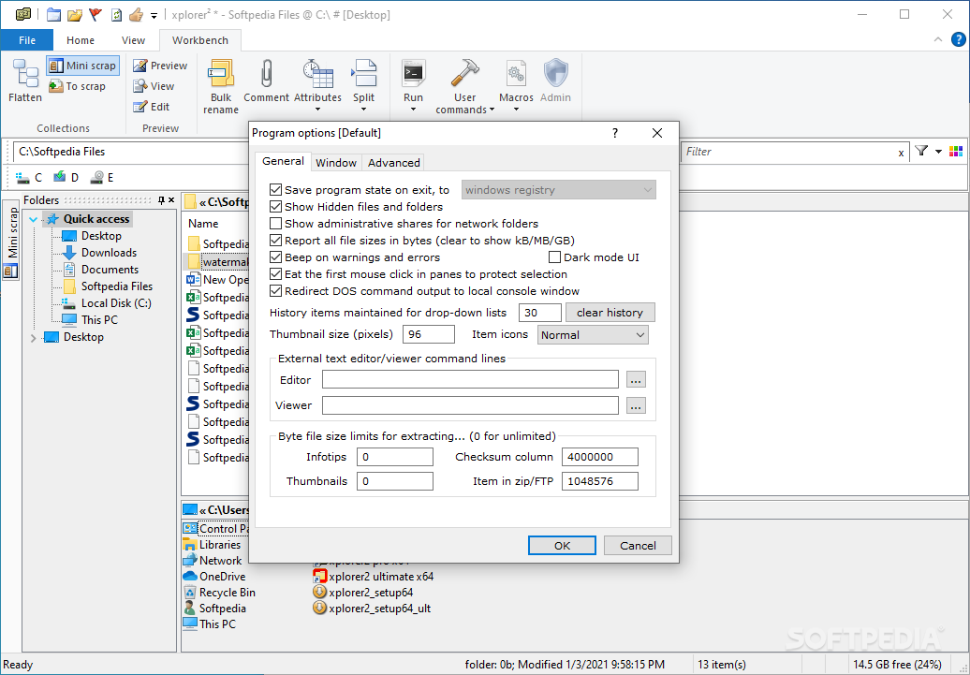Click the new folder icon in title bar

point(53,14)
